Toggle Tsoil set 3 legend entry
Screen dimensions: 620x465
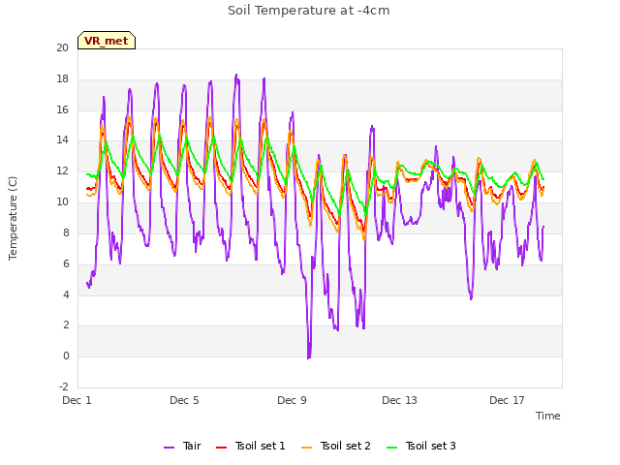[421, 446]
